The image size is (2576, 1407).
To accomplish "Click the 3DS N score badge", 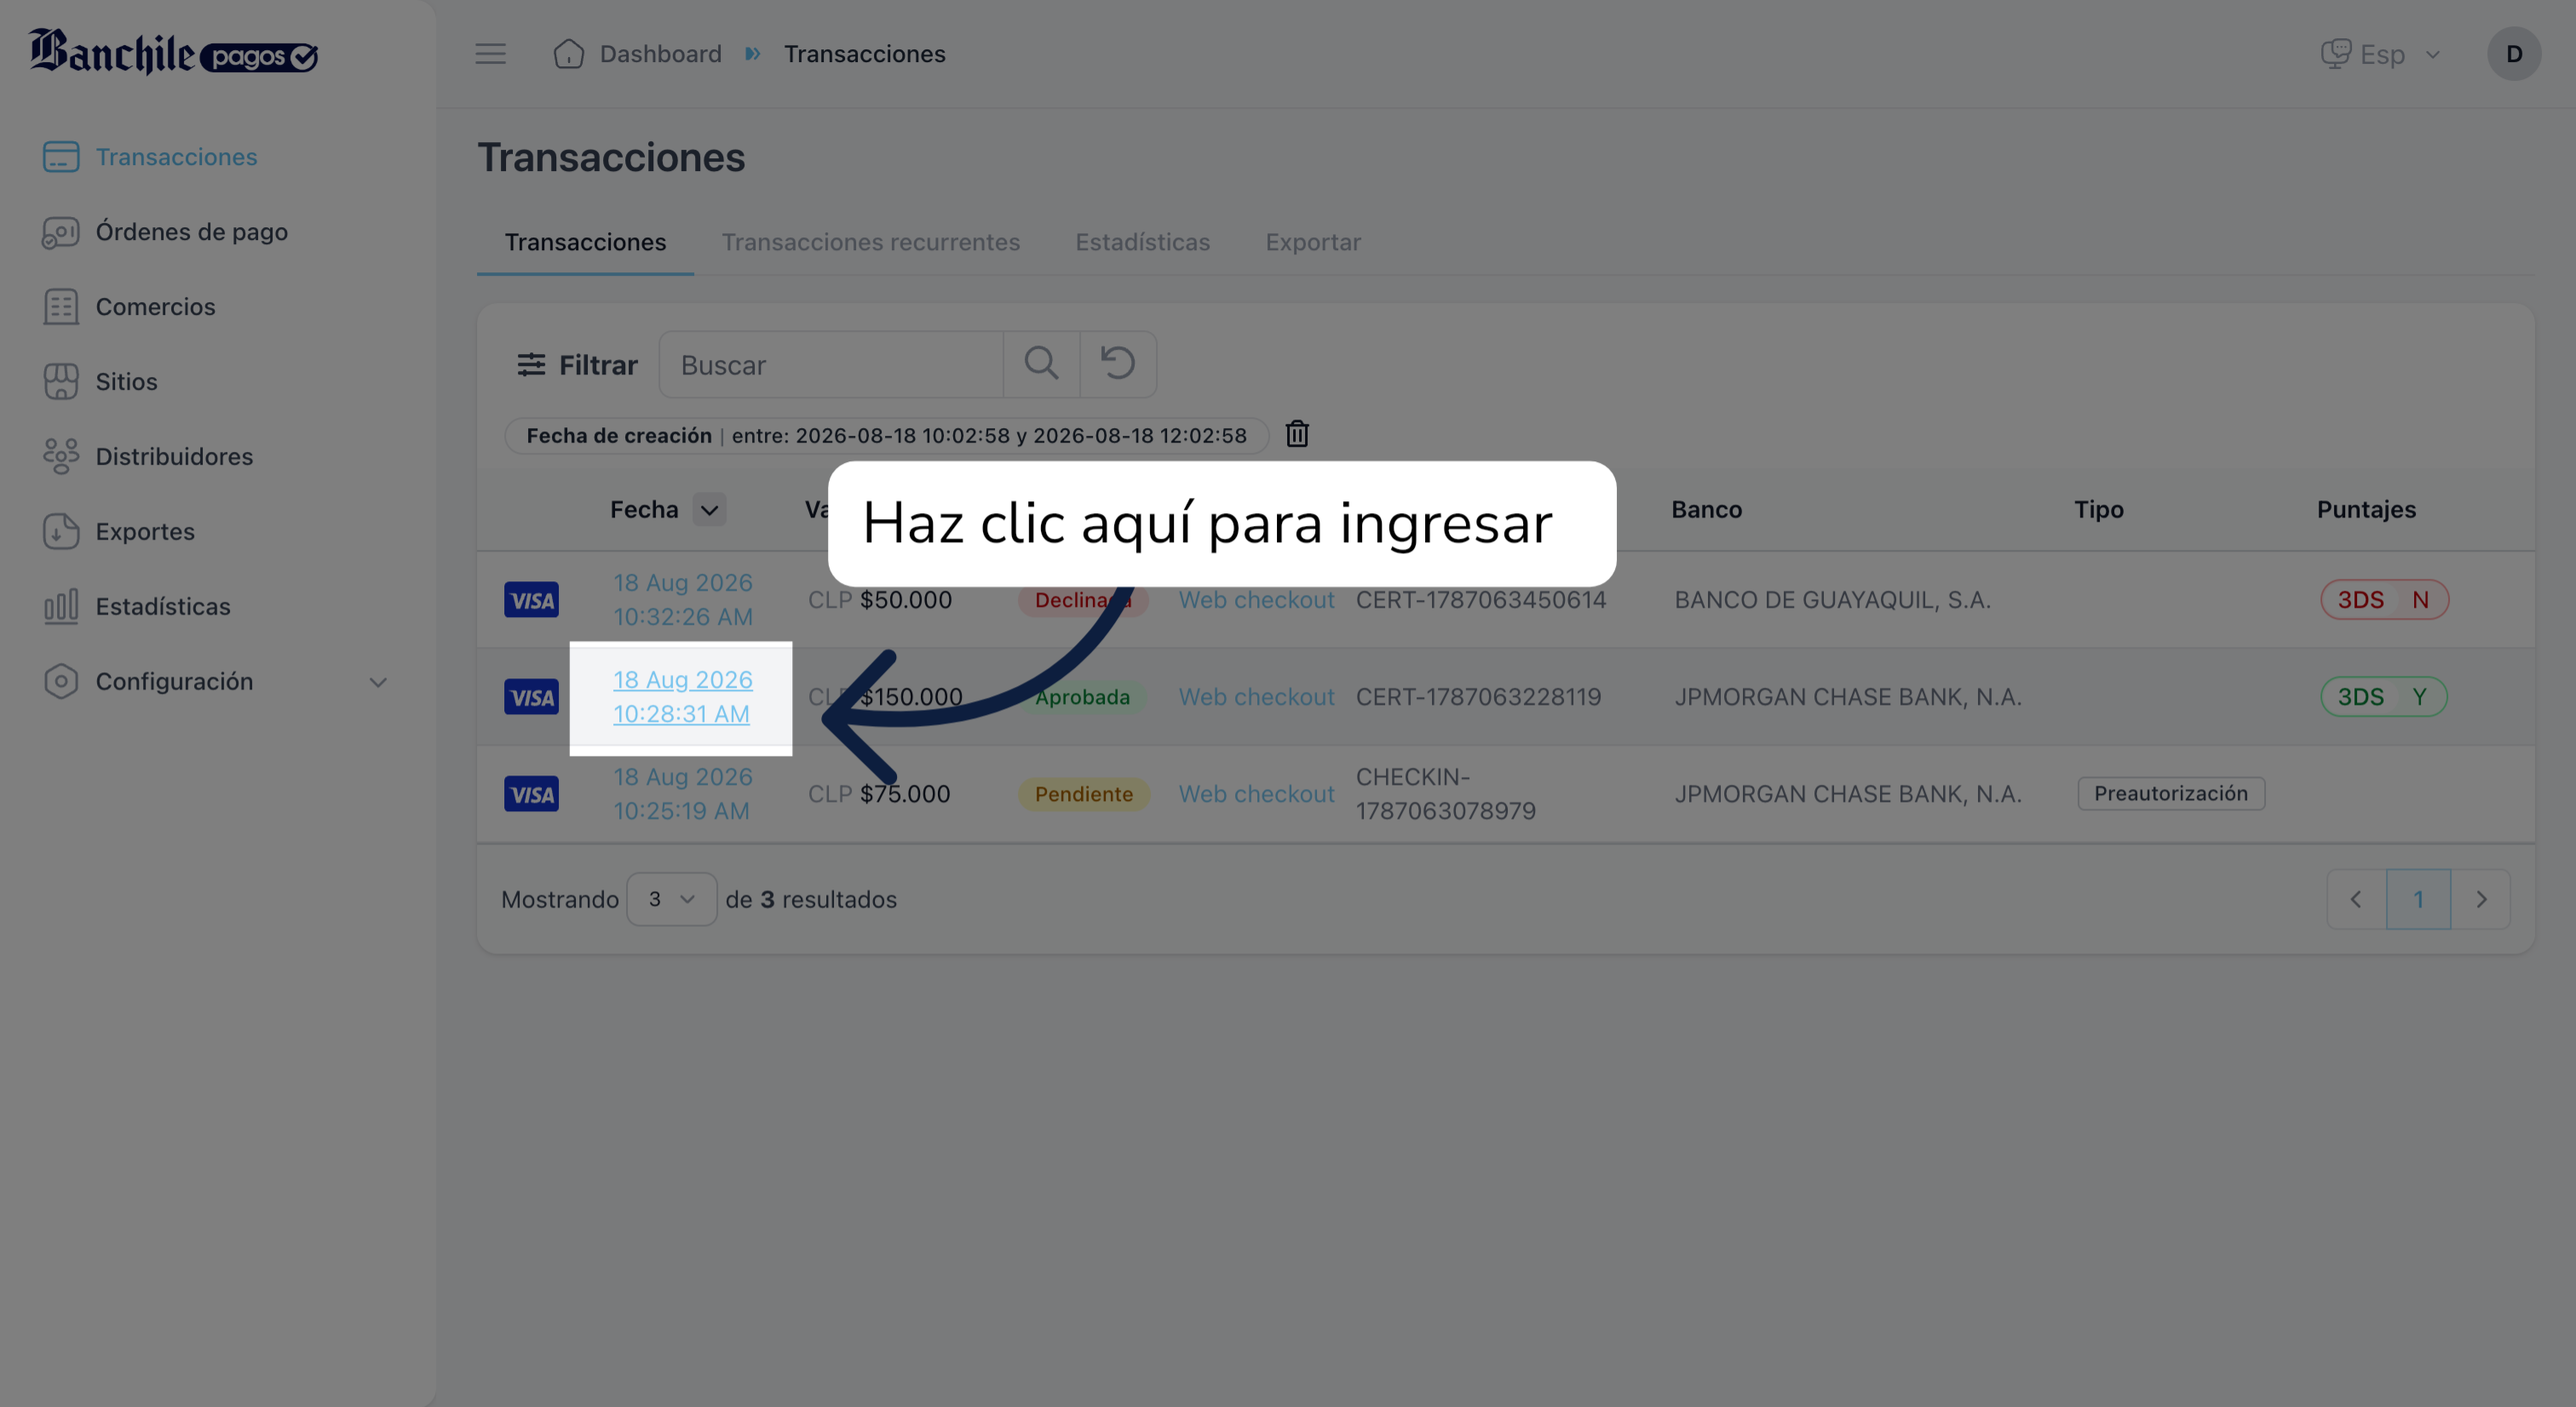I will coord(2384,599).
